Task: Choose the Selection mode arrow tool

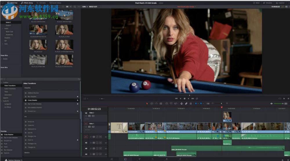Action: pos(147,104)
